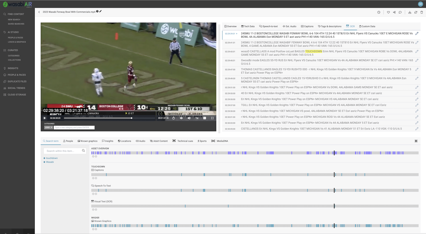This screenshot has width=426, height=234.
Task: Click the Wasabi AiR logo
Action: click(18, 4)
